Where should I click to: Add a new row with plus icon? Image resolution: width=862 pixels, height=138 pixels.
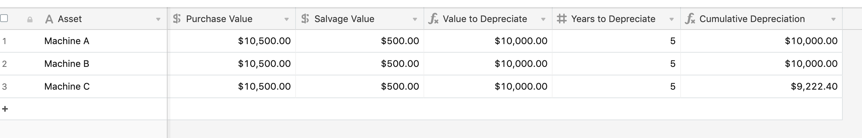[5, 109]
